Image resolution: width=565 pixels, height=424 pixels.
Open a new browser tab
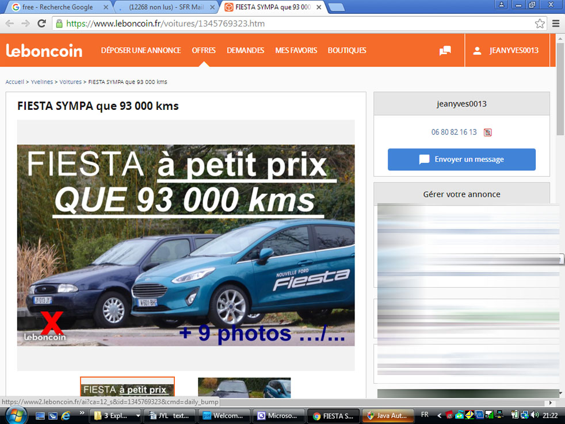pos(337,7)
